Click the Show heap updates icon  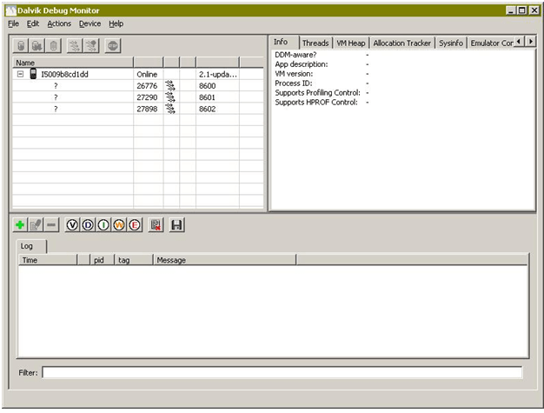point(22,45)
